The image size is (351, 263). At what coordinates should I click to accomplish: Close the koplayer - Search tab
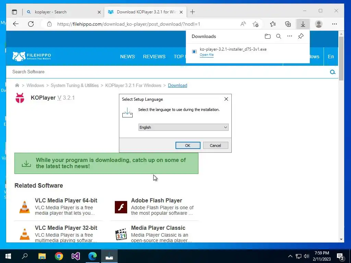coord(99,12)
